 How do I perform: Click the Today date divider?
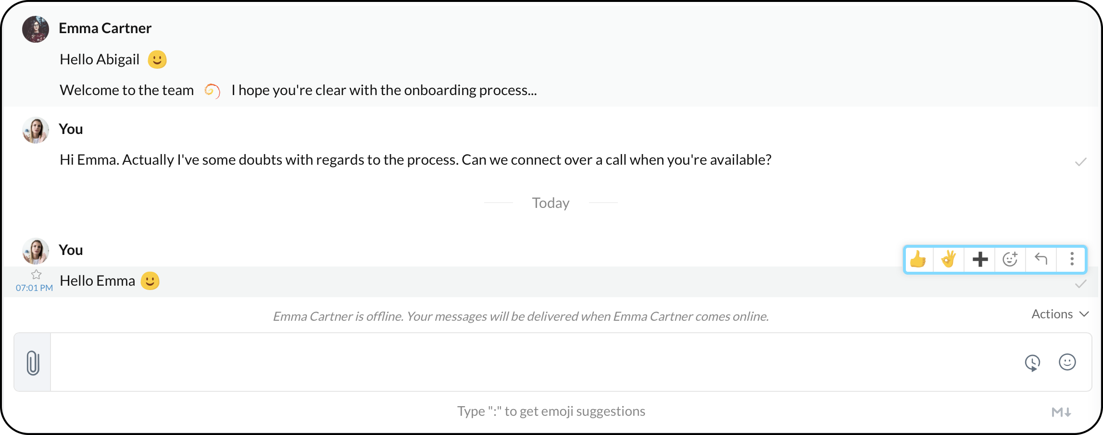point(551,203)
